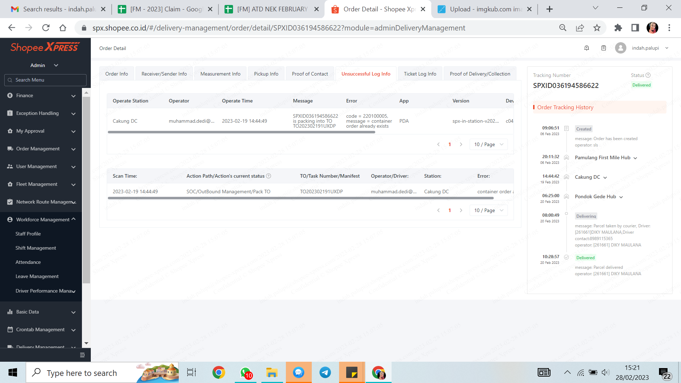Open the upper table 10 / Page dropdown
This screenshot has width=681, height=383.
[489, 144]
